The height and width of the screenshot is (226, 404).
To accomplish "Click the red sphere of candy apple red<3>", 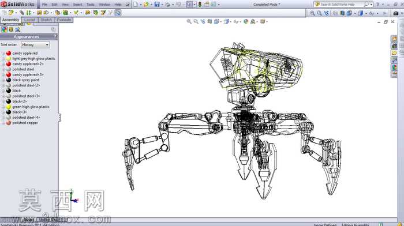I will point(9,74).
